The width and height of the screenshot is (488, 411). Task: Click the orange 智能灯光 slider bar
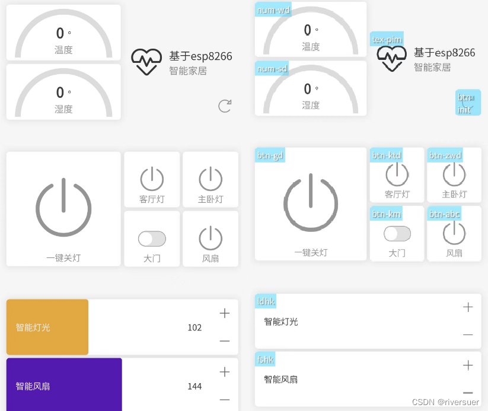[x=47, y=327]
